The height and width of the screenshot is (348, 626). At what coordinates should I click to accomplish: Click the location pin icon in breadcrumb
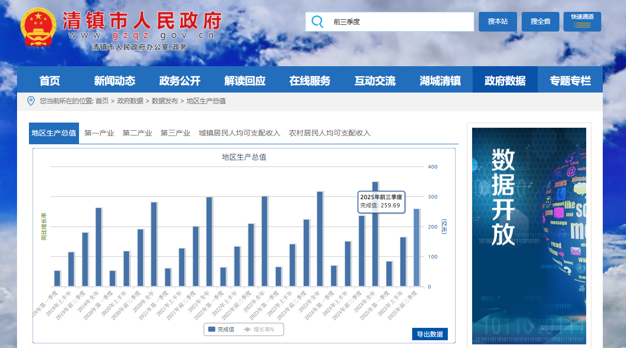click(30, 101)
